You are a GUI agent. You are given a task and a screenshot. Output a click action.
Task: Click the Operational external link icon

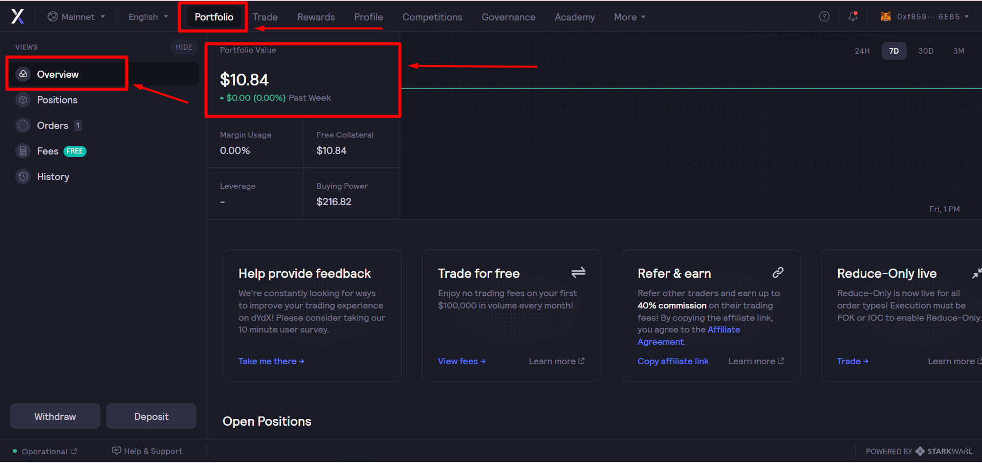(x=74, y=451)
